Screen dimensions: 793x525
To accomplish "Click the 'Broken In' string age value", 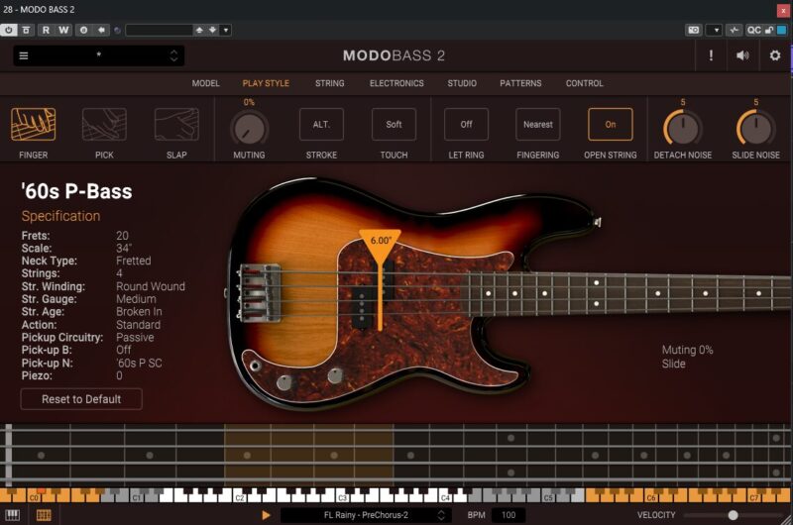I will coord(139,312).
